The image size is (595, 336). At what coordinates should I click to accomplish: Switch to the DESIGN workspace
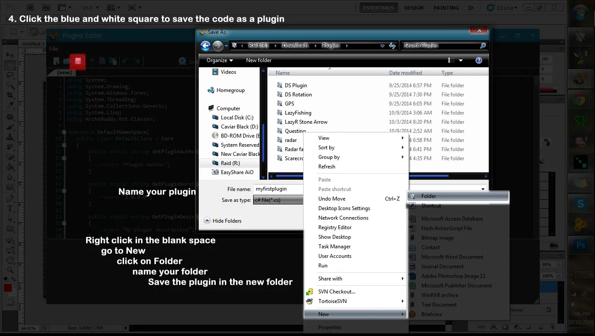(x=414, y=8)
